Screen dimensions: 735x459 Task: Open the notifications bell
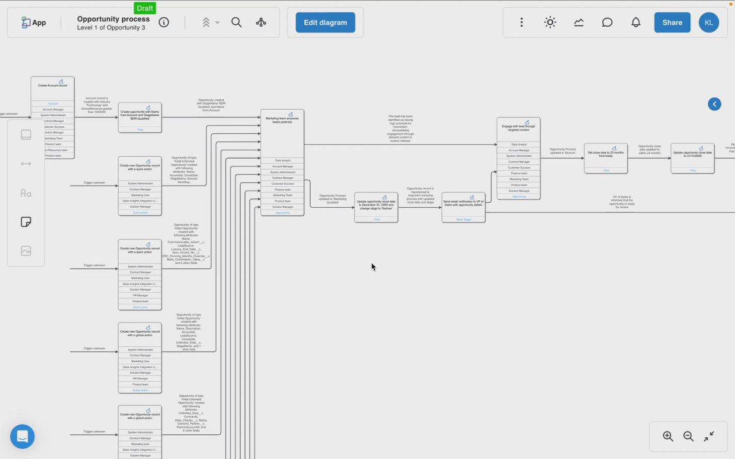click(635, 22)
